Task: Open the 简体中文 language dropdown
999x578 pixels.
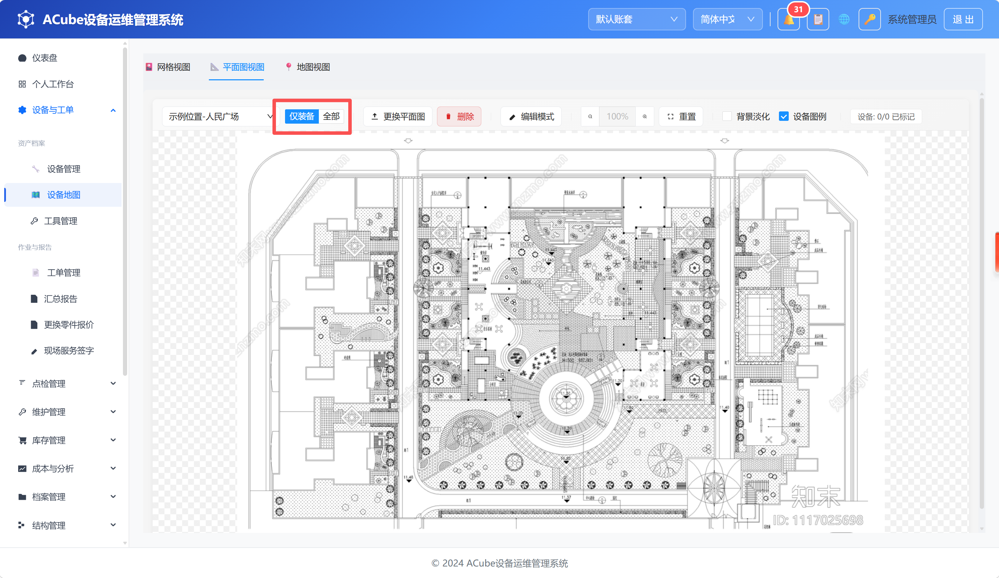Action: tap(728, 19)
